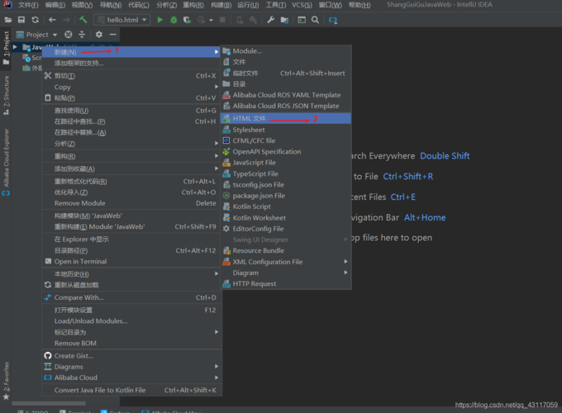Image resolution: width=562 pixels, height=413 pixels.
Task: Expand the Copy submenu
Action: (131, 87)
